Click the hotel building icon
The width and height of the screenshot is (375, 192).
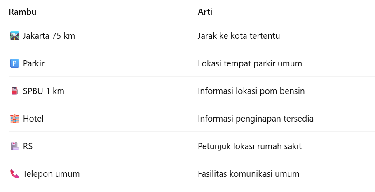click(x=14, y=119)
